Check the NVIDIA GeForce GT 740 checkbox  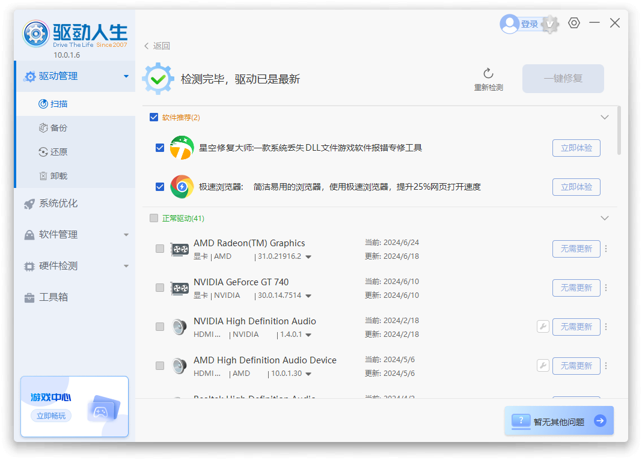[x=160, y=288]
